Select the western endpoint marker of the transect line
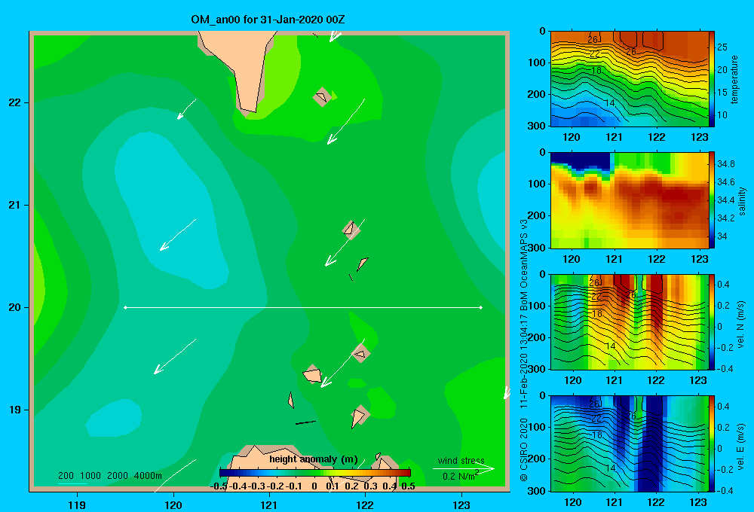This screenshot has width=754, height=512. [125, 307]
